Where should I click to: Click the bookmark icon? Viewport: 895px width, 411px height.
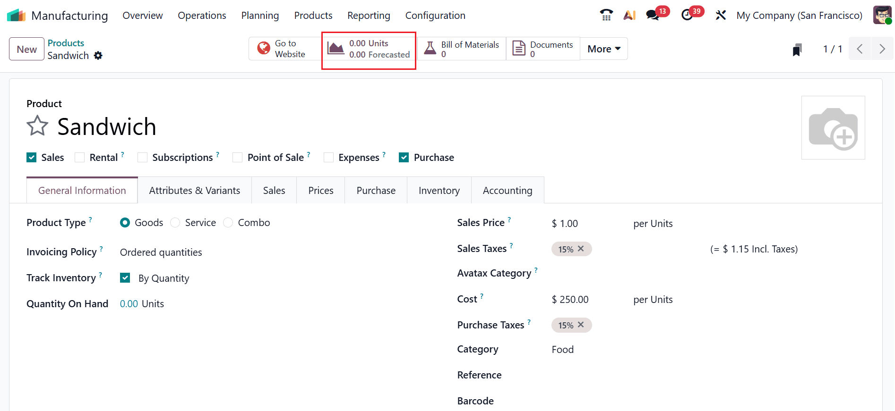point(797,49)
